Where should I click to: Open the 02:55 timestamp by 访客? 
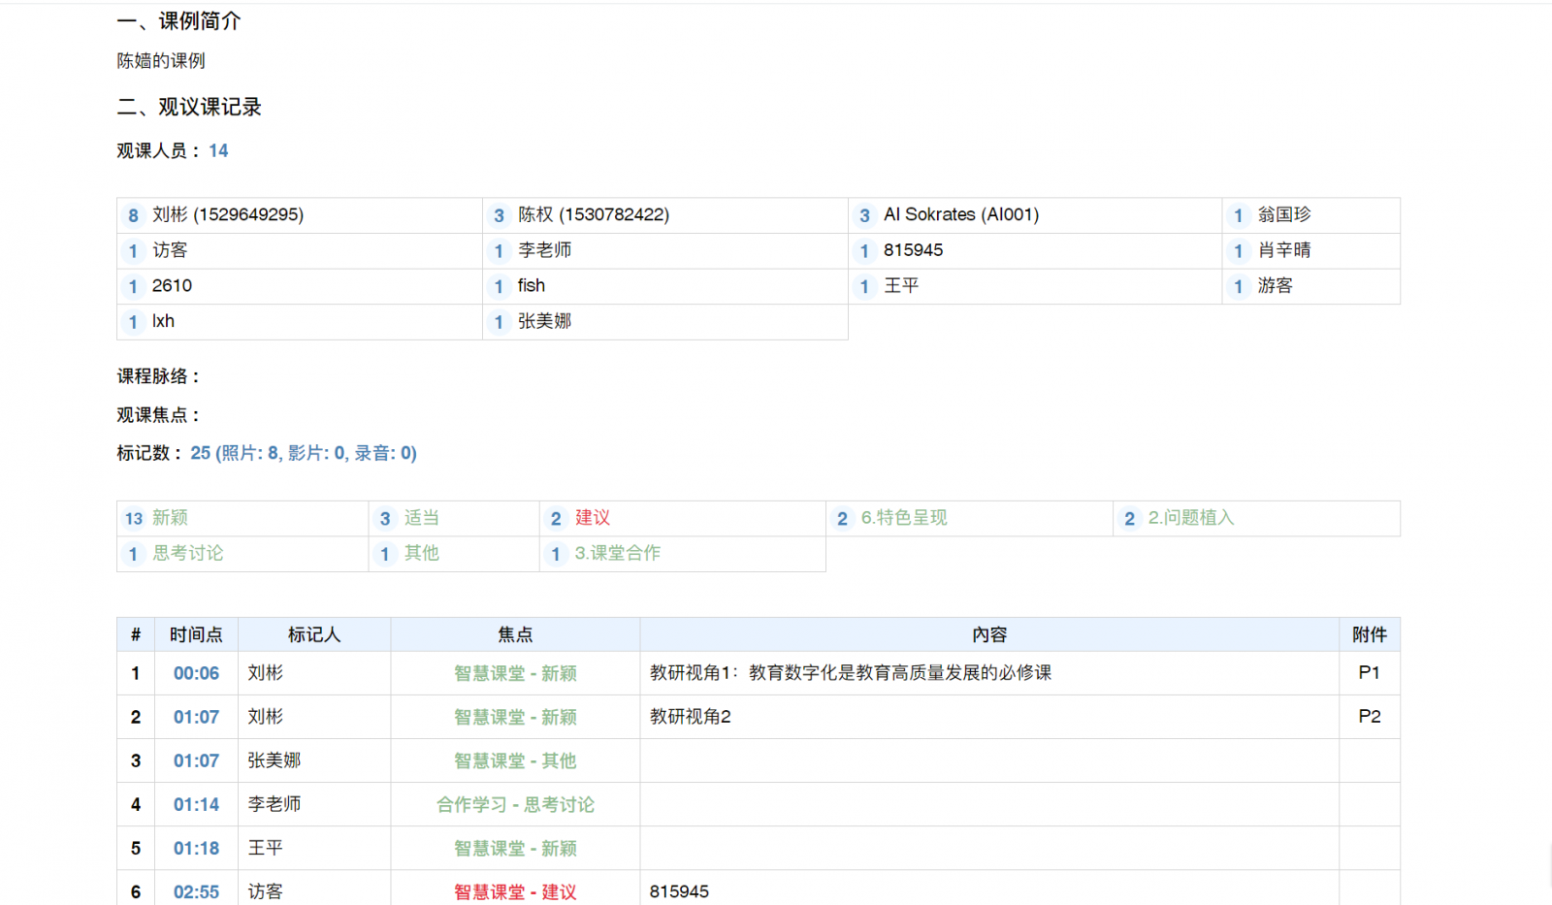click(196, 891)
